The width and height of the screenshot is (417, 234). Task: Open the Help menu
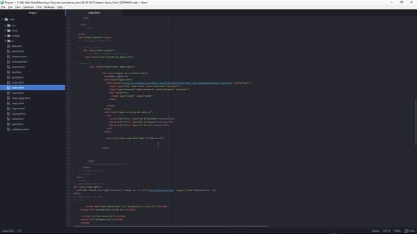[60, 7]
